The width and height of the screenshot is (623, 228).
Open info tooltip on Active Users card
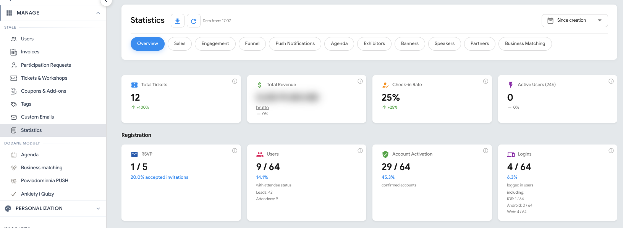[x=611, y=81]
